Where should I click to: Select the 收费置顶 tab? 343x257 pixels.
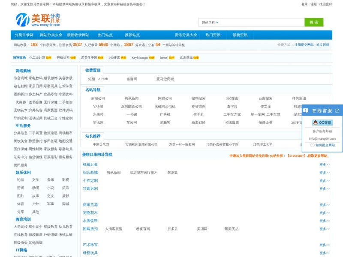click(x=93, y=70)
